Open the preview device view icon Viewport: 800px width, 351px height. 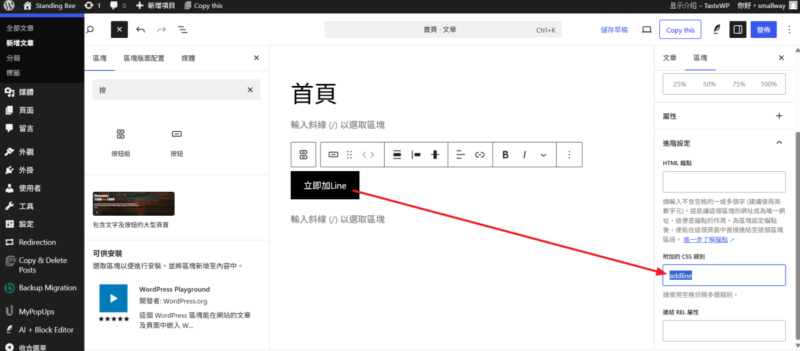646,30
